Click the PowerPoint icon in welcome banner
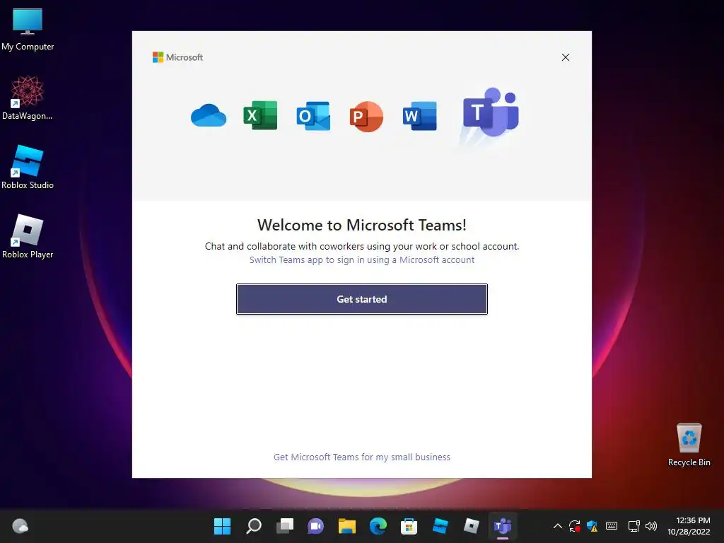Image resolution: width=724 pixels, height=543 pixels. point(366,117)
